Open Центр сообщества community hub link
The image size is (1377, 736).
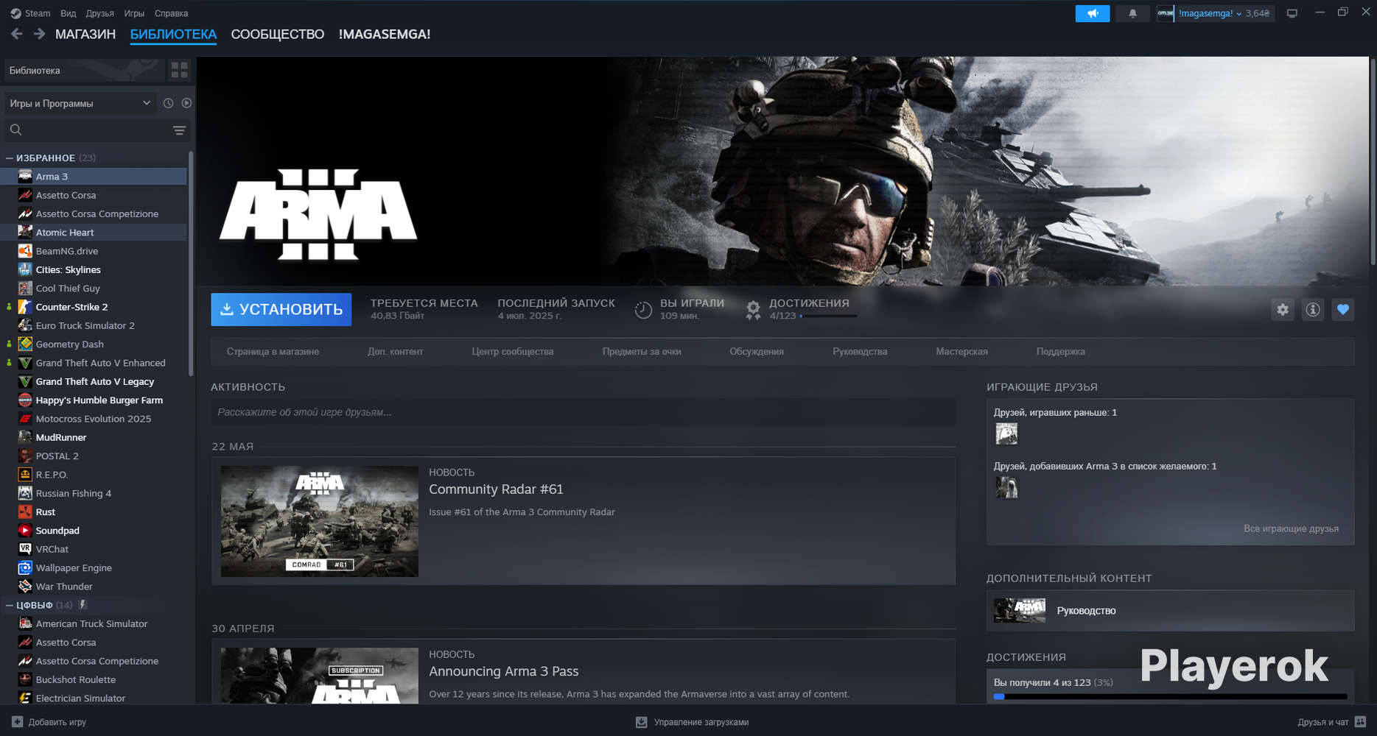(x=513, y=352)
